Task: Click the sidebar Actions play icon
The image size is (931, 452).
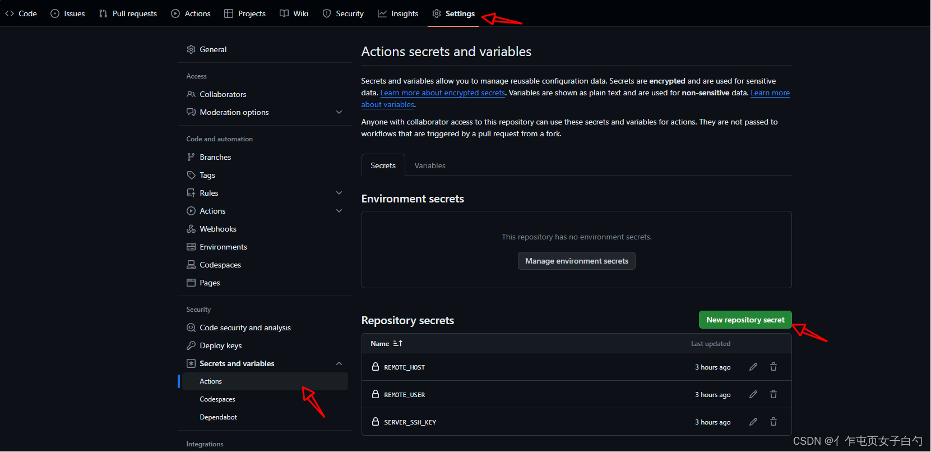Action: [191, 211]
